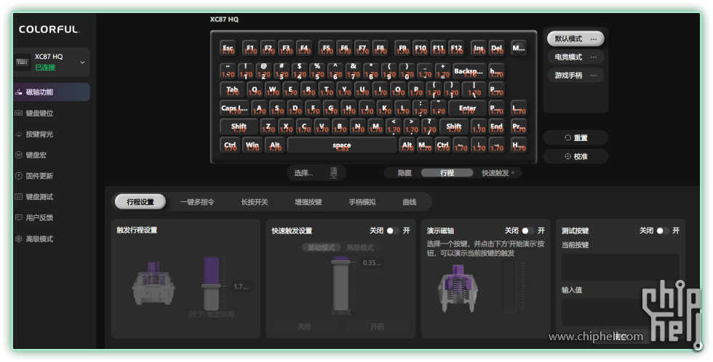Screen dimensions: 713x362
Task: Toggle 快速触发设置 switch on
Action: [393, 230]
